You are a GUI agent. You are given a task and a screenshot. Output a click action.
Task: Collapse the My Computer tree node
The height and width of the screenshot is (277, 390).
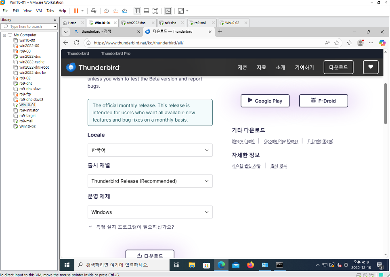[x=4, y=35]
